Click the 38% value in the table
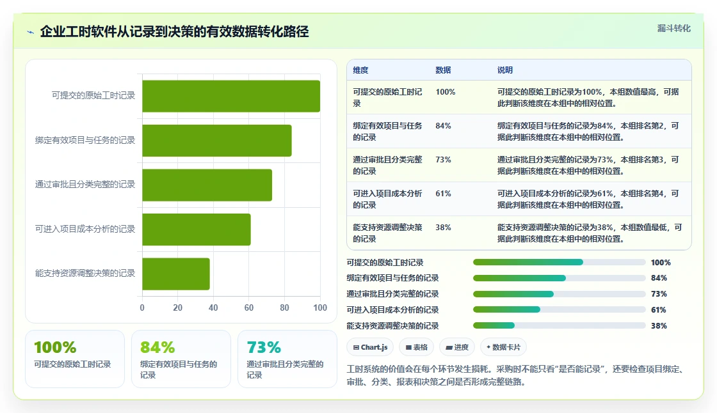Viewport: 717px width, 413px height. 443,227
